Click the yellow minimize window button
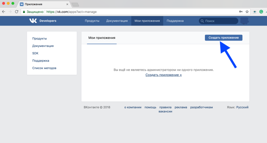The image size is (267, 143). (8, 3)
